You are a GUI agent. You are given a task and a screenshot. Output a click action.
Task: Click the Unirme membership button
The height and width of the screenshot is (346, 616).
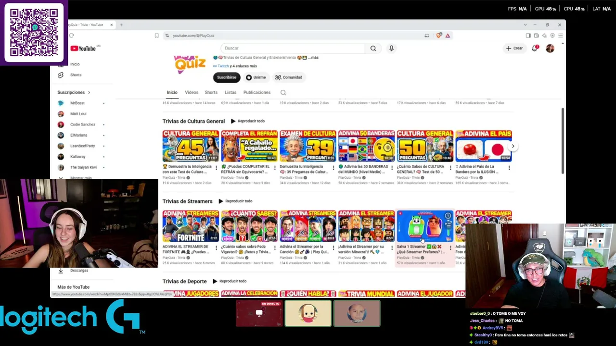click(x=256, y=77)
